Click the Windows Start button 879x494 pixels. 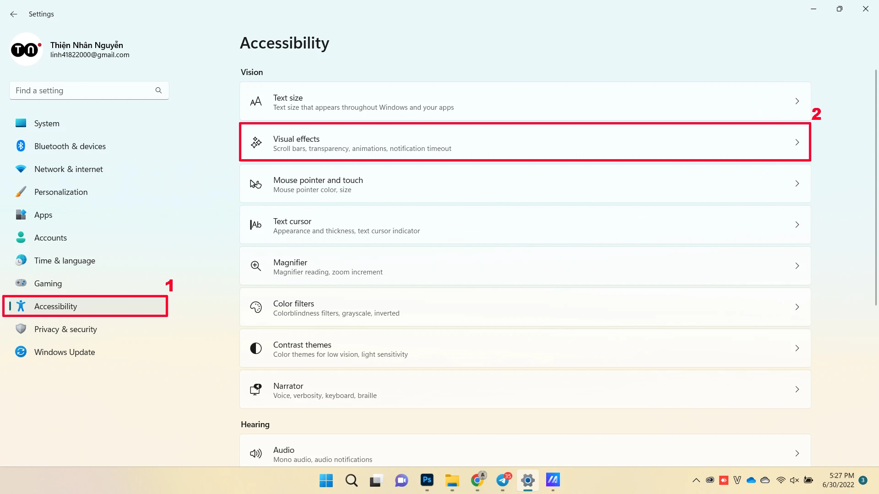click(326, 480)
